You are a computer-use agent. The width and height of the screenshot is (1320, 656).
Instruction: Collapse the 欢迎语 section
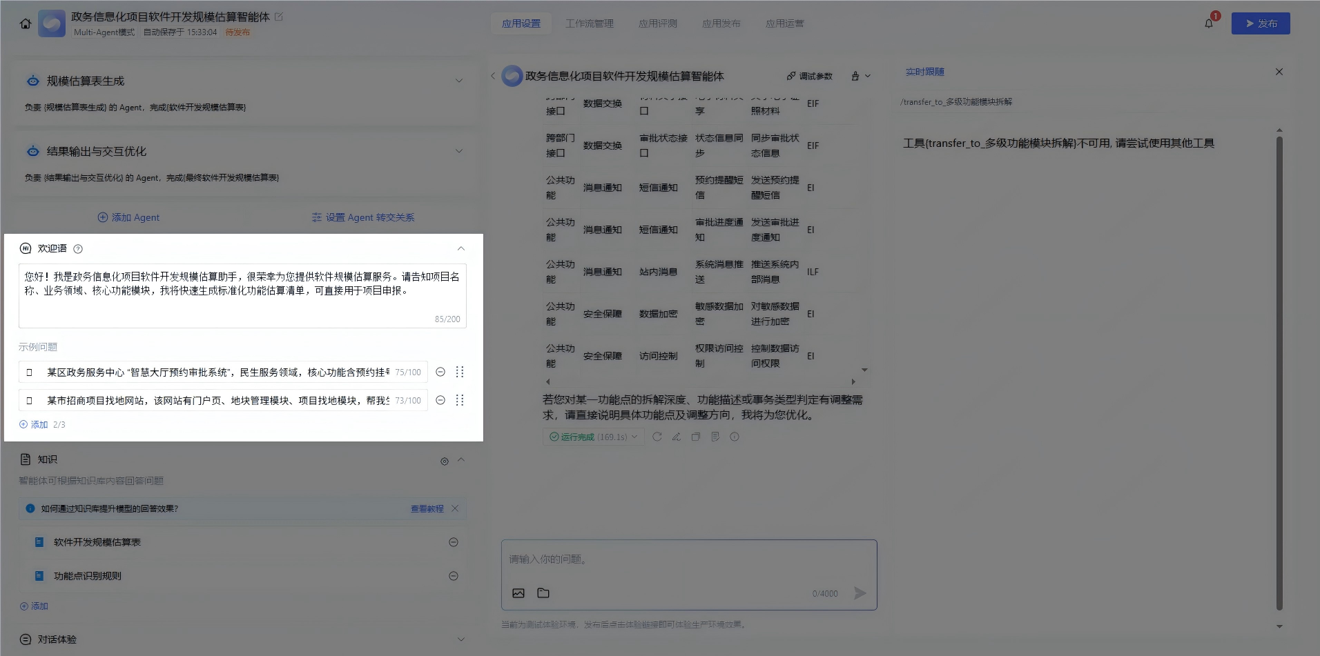click(461, 248)
